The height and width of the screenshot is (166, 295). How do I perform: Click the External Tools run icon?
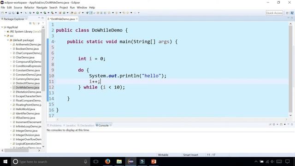point(52,13)
